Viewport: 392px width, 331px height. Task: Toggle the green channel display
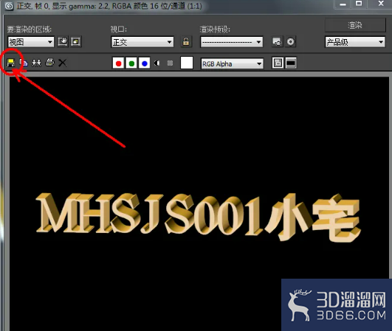point(131,63)
